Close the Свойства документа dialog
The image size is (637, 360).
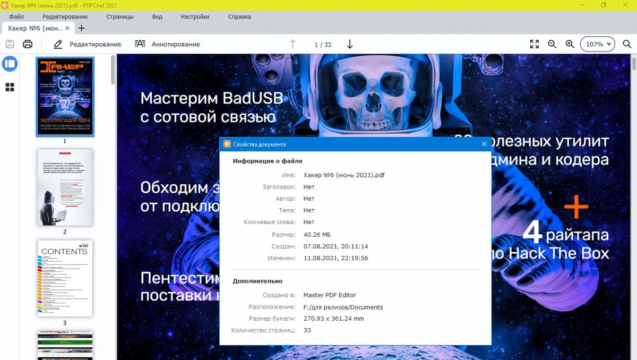(484, 144)
